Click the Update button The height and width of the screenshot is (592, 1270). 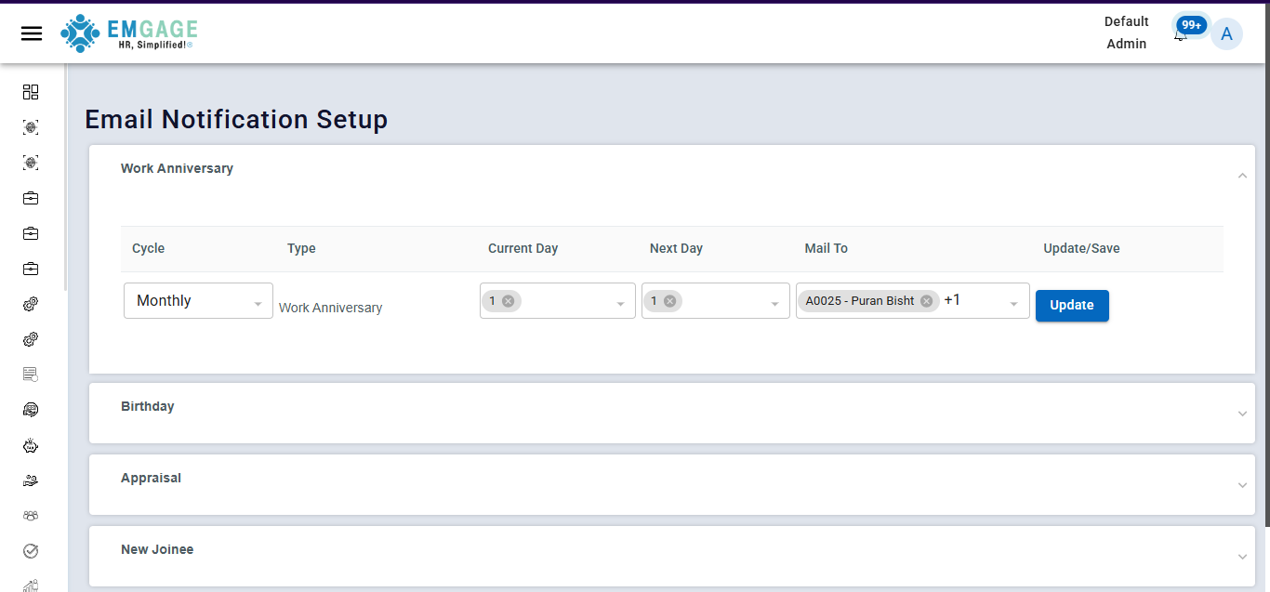click(1071, 305)
